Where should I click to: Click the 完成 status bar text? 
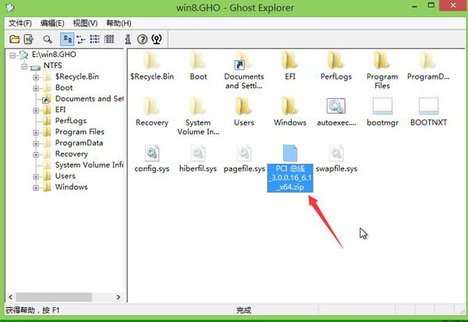point(243,310)
